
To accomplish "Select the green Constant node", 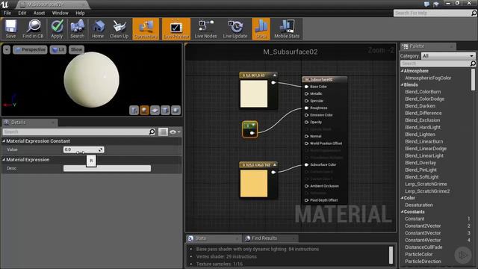I will pos(249,129).
